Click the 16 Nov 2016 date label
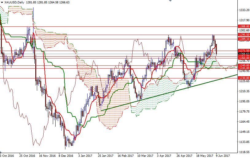The image size is (250, 158). tap(47, 156)
